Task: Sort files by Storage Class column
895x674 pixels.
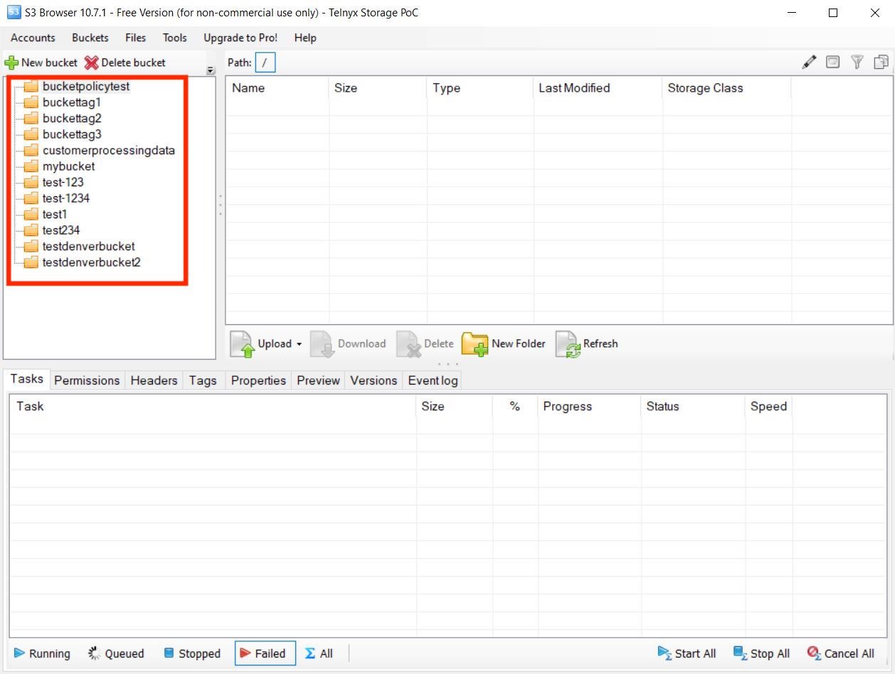Action: point(726,88)
